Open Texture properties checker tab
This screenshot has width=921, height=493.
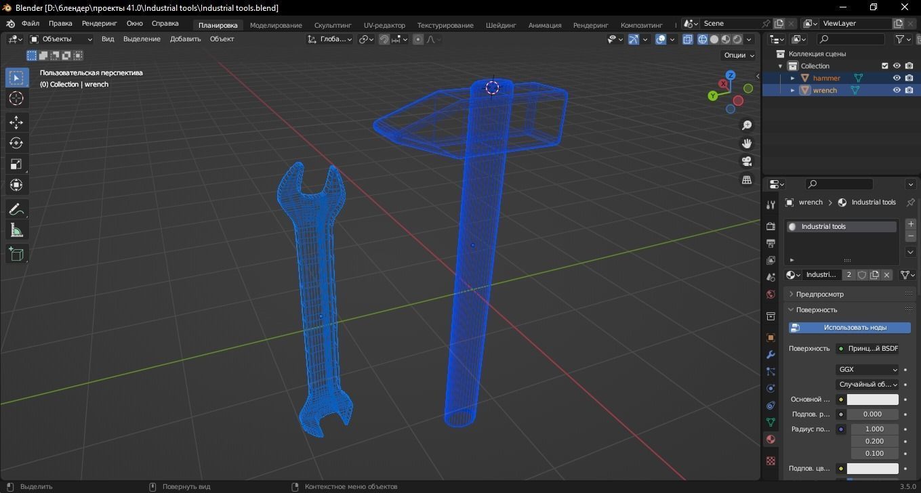pos(771,460)
